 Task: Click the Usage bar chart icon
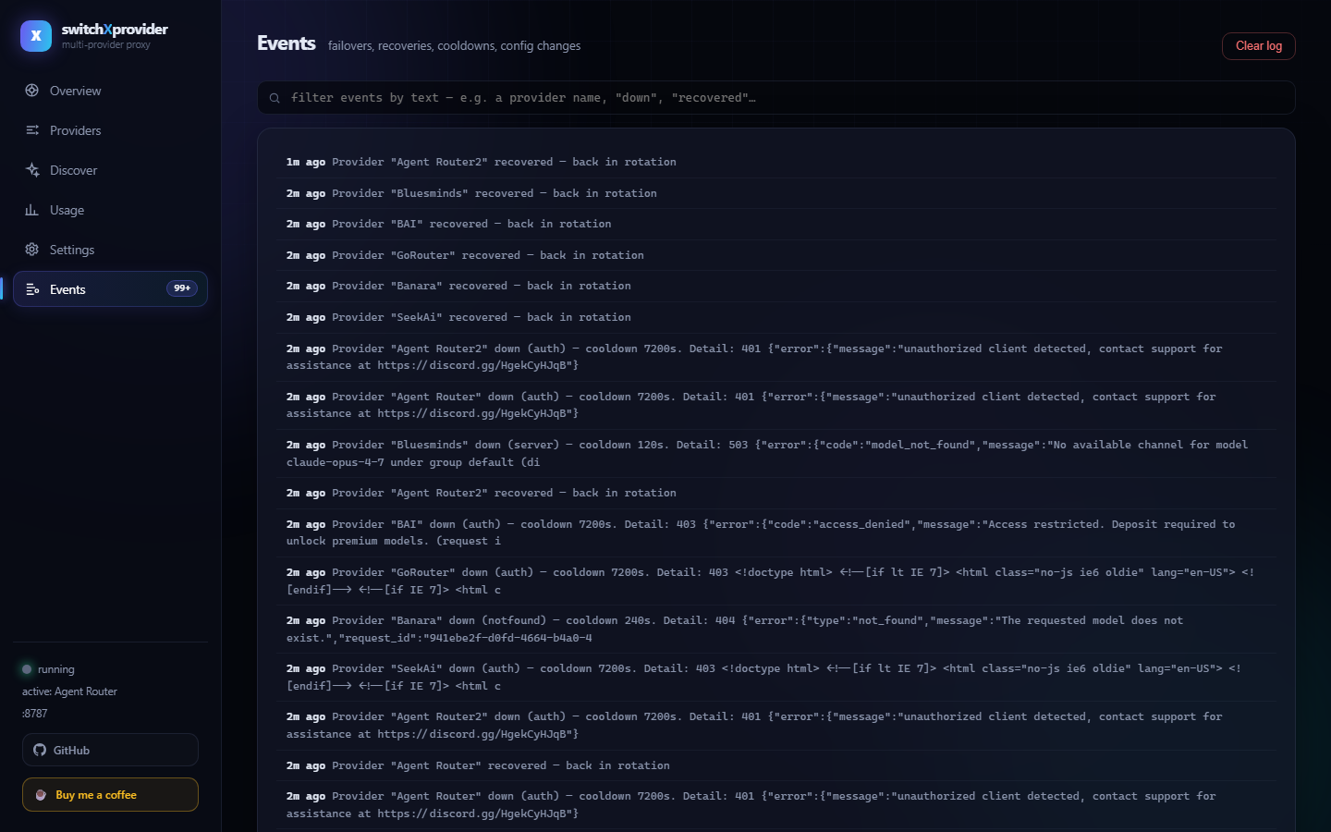coord(32,210)
